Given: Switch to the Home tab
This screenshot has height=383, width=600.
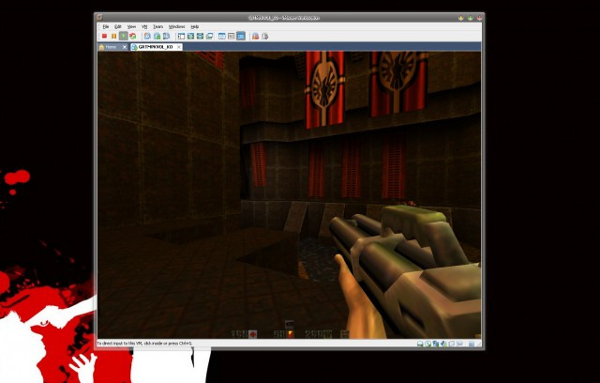Looking at the screenshot, I should pos(113,47).
